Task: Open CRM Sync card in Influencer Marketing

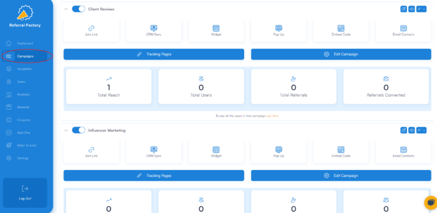Action: click(154, 152)
